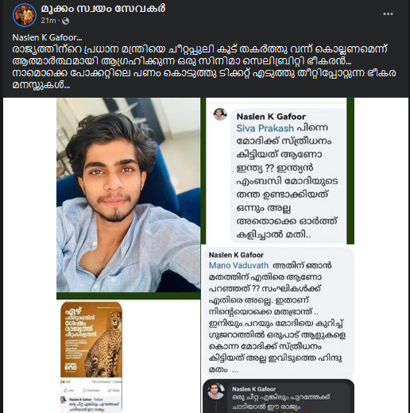Click the globe public-audience icon
This screenshot has height=413, width=410.
(65, 21)
